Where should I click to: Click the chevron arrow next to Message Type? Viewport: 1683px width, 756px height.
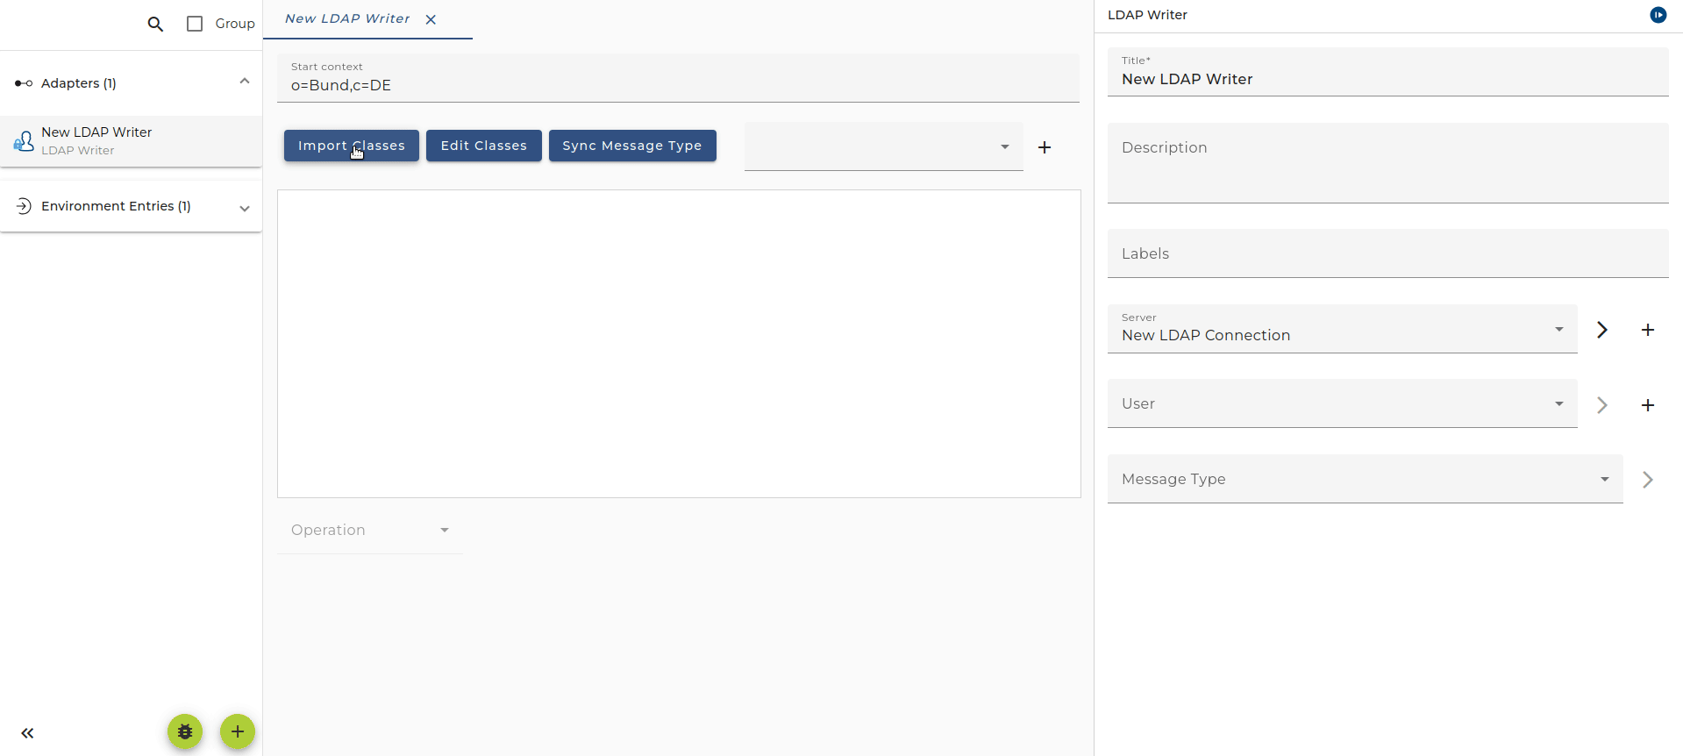point(1648,480)
